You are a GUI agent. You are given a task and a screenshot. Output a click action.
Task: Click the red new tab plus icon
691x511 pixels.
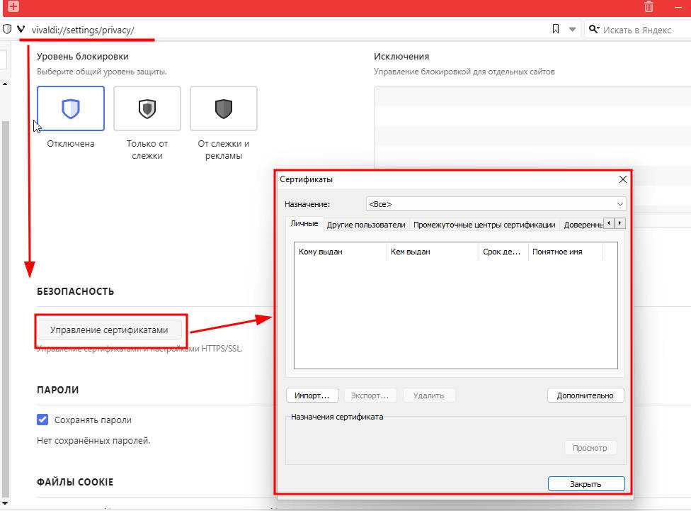13,6
